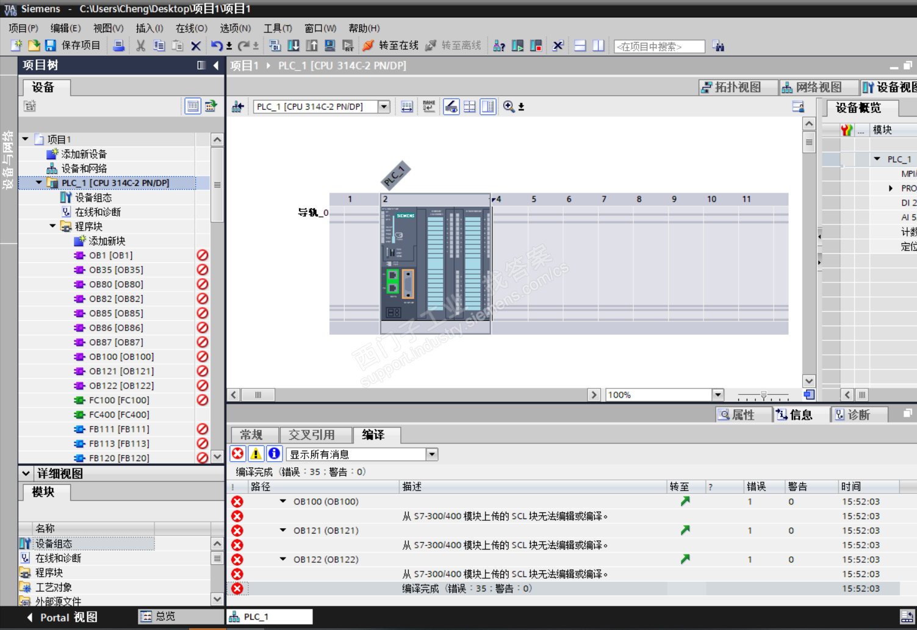Click the Go online (转至在线) button
The height and width of the screenshot is (630, 917).
point(390,46)
